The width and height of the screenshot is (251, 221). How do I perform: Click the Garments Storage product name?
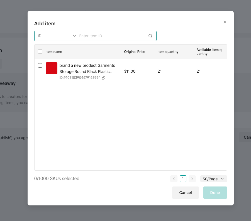87,68
